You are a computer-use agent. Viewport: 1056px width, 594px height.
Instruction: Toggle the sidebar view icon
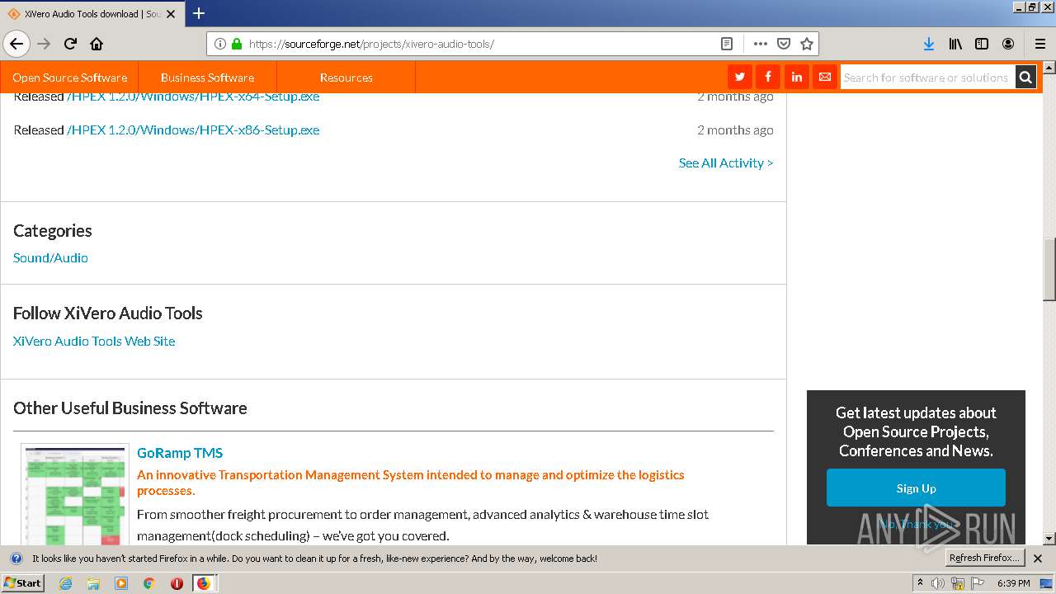982,44
